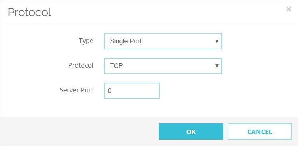The height and width of the screenshot is (146, 298).
Task: Select the 'Single Port' value text
Action: click(x=126, y=41)
